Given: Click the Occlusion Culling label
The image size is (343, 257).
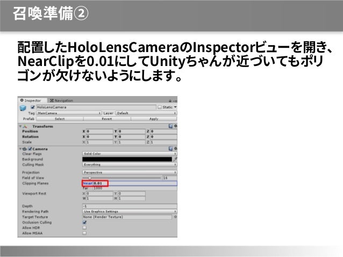Looking at the screenshot, I should click(37, 222).
